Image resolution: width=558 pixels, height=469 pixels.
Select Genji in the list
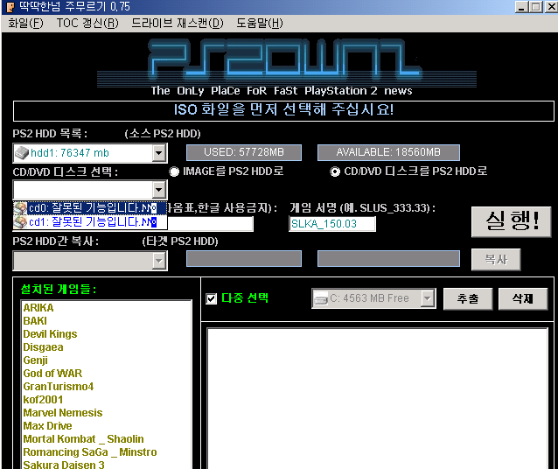tap(35, 360)
